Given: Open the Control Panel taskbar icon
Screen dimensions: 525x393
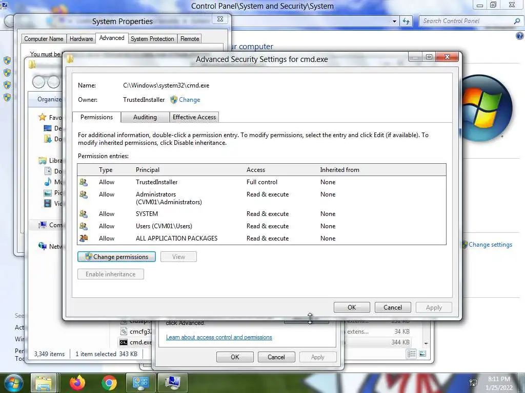Looking at the screenshot, I should coord(140,383).
